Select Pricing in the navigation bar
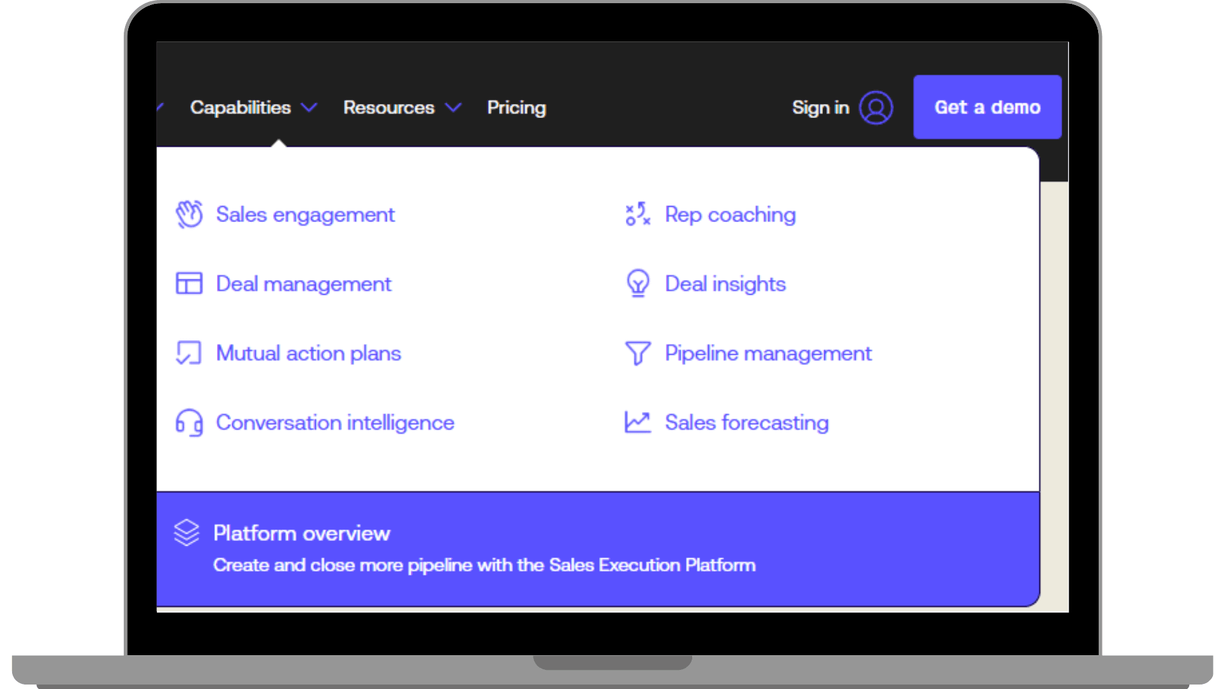This screenshot has height=689, width=1225. pos(516,108)
